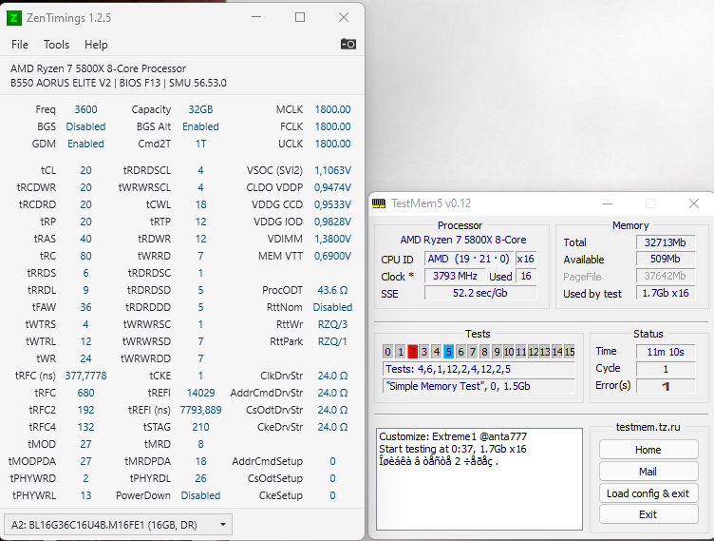Click the ZenTimings green Z app icon

coord(14,18)
